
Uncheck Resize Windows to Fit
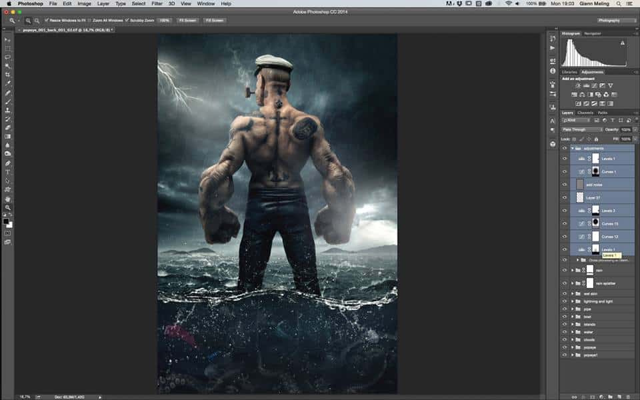coord(47,21)
